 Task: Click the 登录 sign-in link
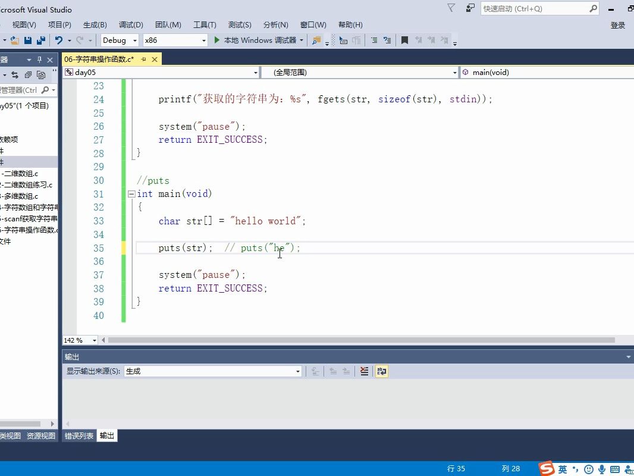pos(618,26)
